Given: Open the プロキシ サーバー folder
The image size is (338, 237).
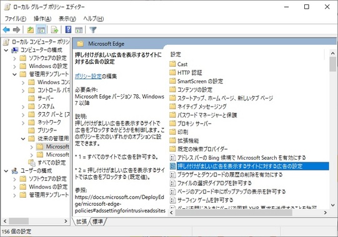Looking at the screenshot, I should 191,123.
